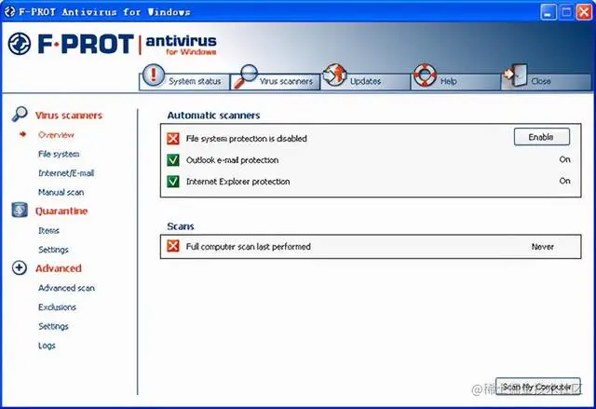596x409 pixels.
Task: Open the Help tab
Action: point(455,81)
